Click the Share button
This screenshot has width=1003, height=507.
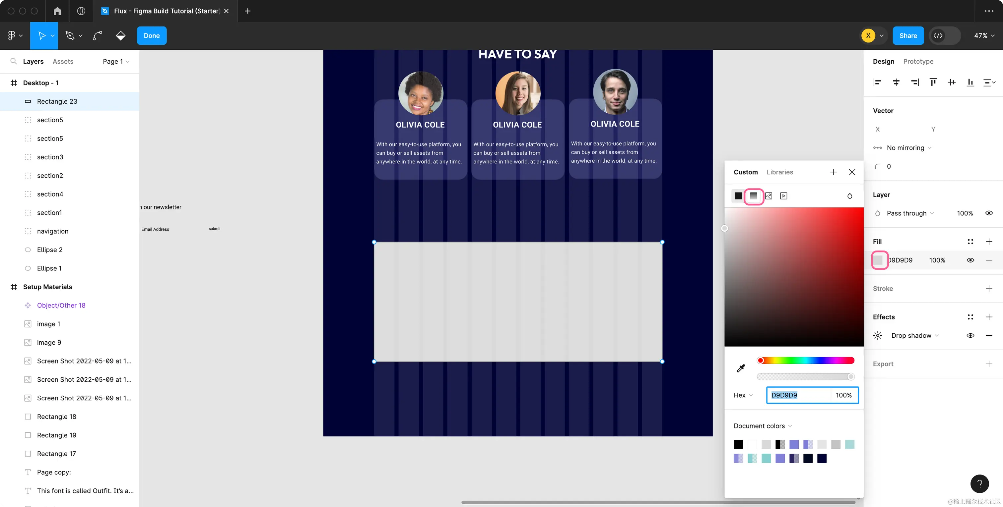coord(908,35)
